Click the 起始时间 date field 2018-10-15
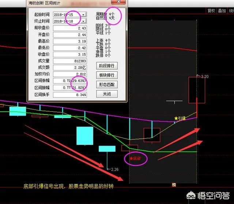This screenshot has width=234, height=204. pyautogui.click(x=70, y=15)
